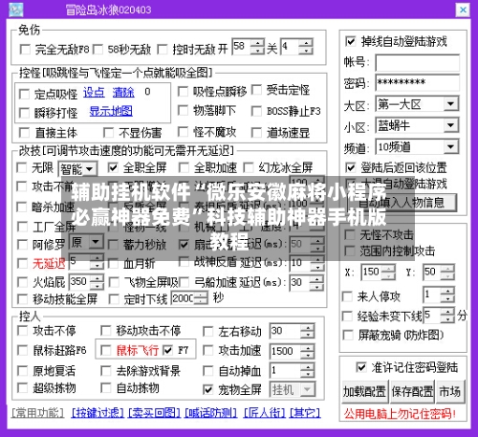Close the 冒险岛冰狼 window
The height and width of the screenshot is (437, 478).
click(x=463, y=10)
